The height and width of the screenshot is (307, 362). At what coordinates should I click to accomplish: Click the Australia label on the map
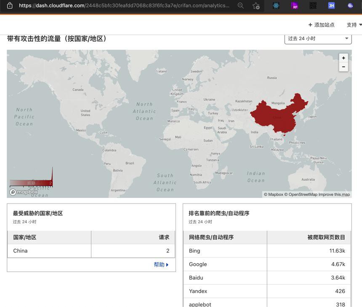308,179
